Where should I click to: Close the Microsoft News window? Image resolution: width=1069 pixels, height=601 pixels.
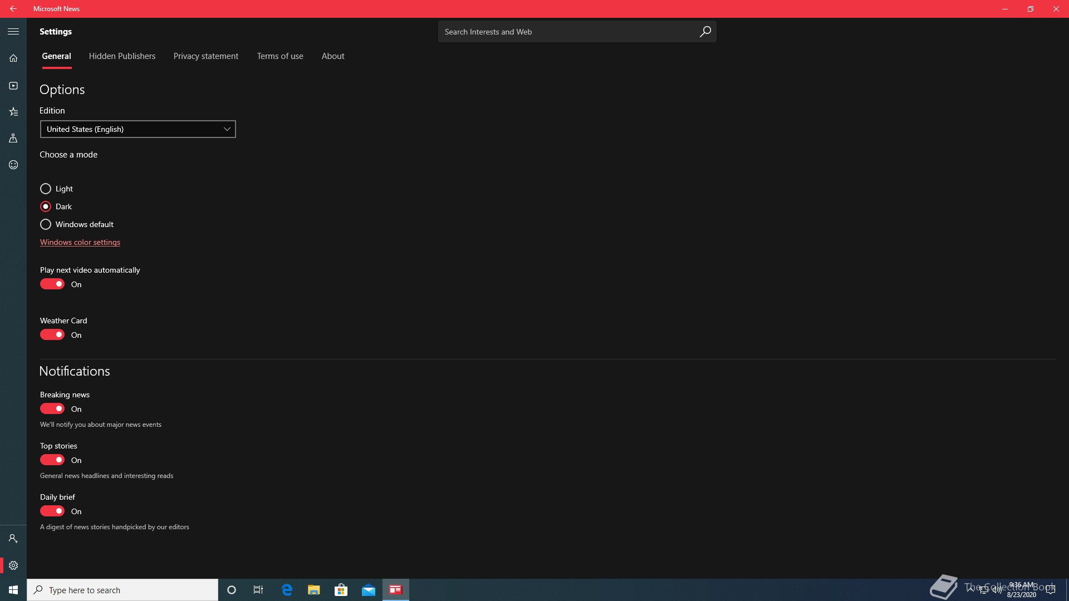(1056, 9)
